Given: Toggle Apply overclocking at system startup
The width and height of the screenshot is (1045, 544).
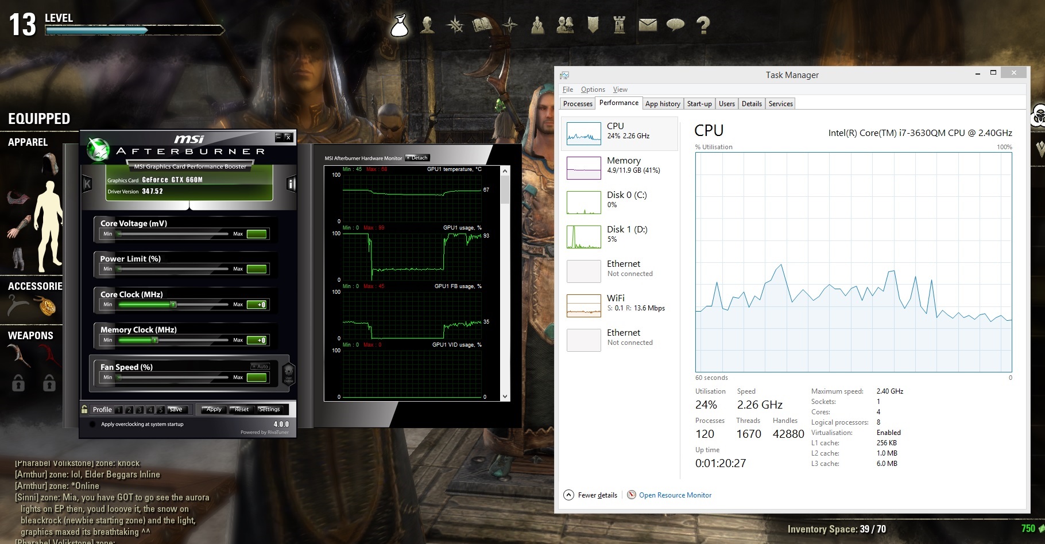Looking at the screenshot, I should tap(92, 424).
